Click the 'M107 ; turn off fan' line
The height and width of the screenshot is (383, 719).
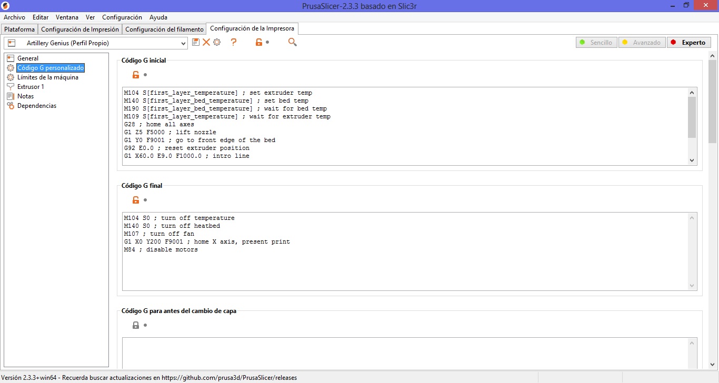point(159,234)
